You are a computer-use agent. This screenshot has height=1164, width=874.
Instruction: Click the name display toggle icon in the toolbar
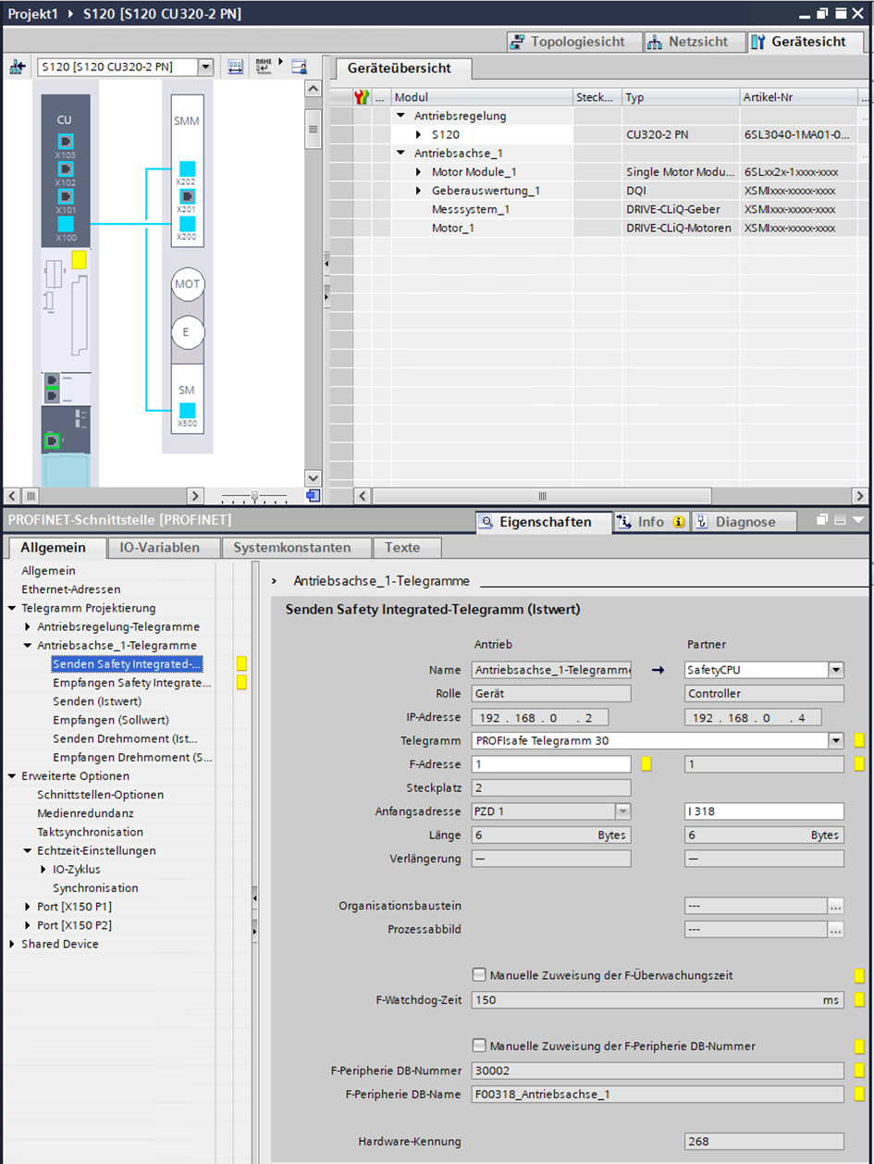tap(265, 67)
